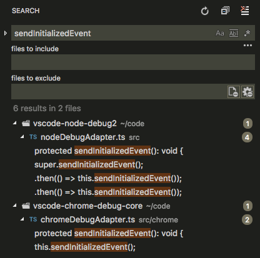Viewport: 260px width, 258px height.
Task: Collapse chromeDebugAdapter.ts results
Action: [x=22, y=219]
